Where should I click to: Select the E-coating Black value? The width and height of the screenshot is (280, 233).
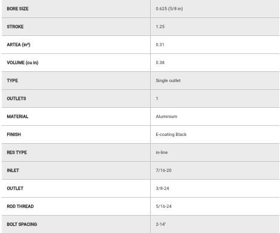pos(171,134)
